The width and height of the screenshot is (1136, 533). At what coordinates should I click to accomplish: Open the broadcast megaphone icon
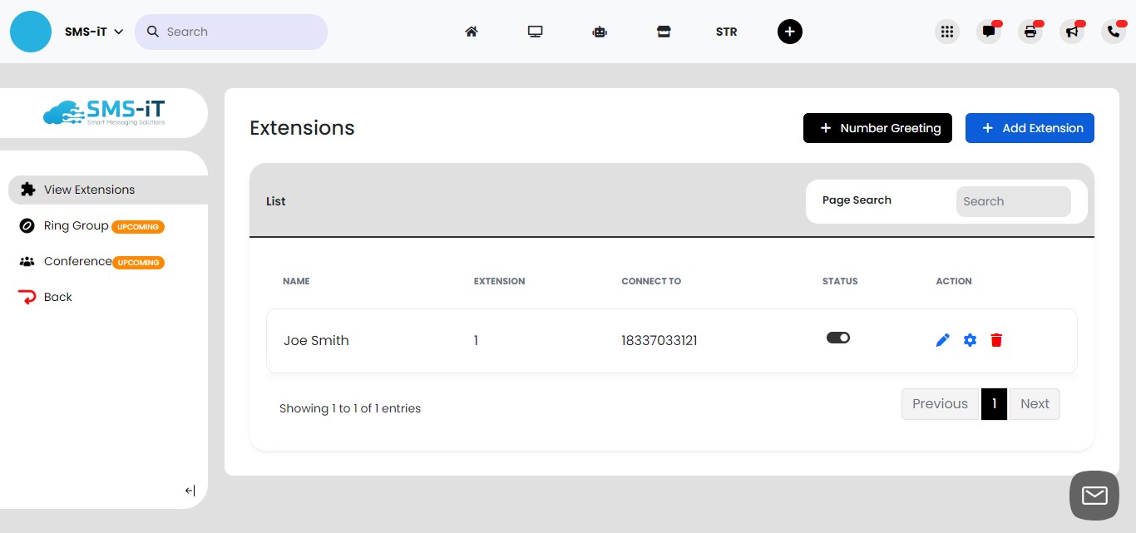pos(1071,31)
